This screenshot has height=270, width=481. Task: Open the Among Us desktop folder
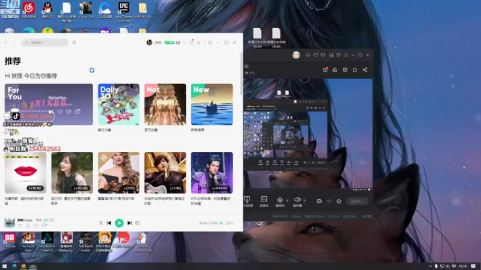(142, 11)
